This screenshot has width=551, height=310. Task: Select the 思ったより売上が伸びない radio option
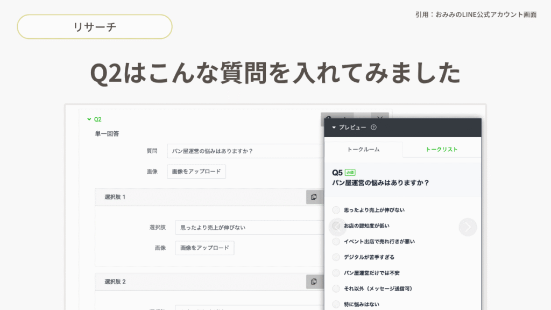336,210
